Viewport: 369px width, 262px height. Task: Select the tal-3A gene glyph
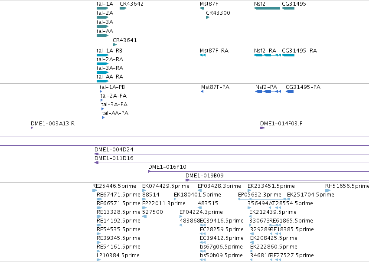(102, 26)
